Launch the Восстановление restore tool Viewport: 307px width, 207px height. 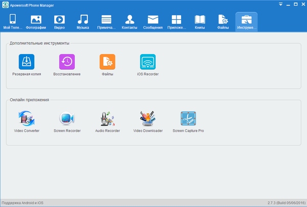pyautogui.click(x=67, y=62)
